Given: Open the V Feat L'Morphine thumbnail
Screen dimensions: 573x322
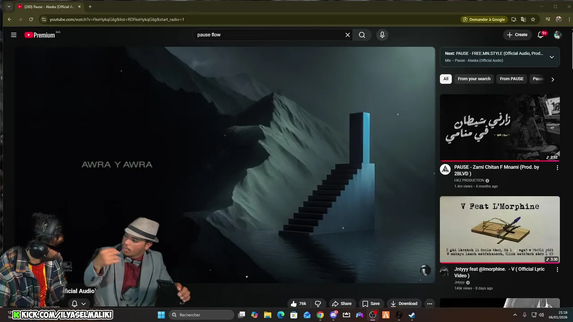Looking at the screenshot, I should tap(500, 229).
